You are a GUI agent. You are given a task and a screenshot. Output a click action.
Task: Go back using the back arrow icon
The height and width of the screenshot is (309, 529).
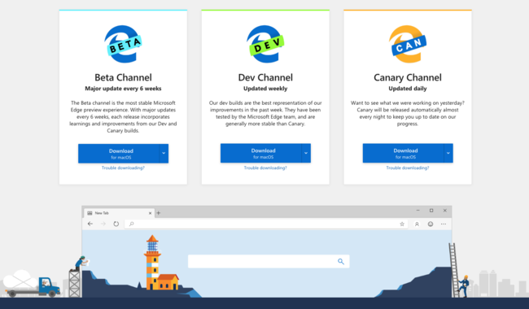click(x=90, y=224)
